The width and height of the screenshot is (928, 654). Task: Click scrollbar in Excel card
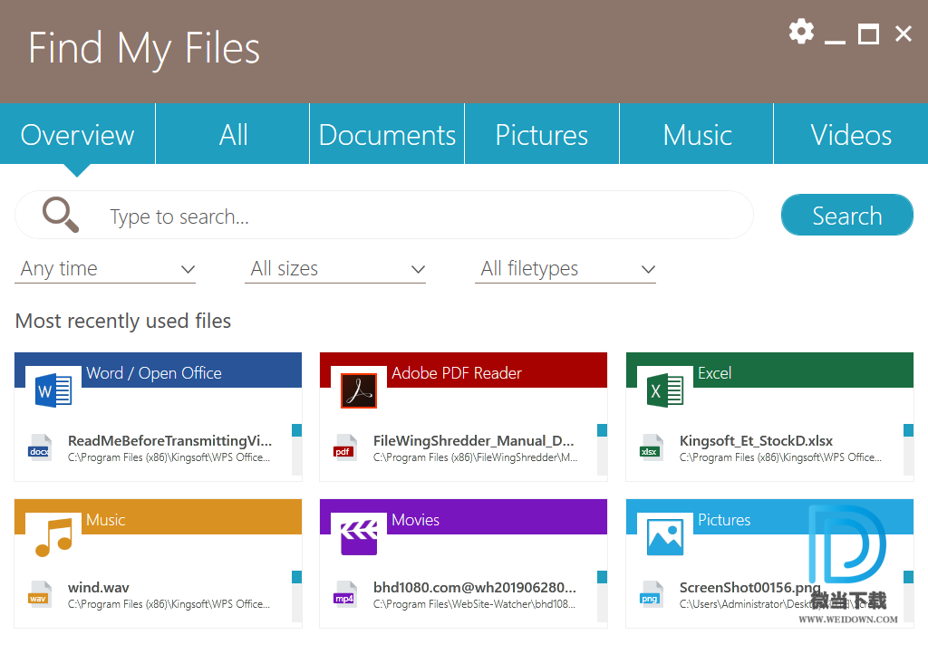tap(908, 449)
